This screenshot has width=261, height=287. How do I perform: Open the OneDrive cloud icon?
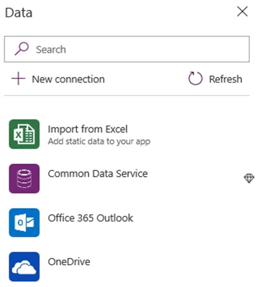(x=24, y=267)
